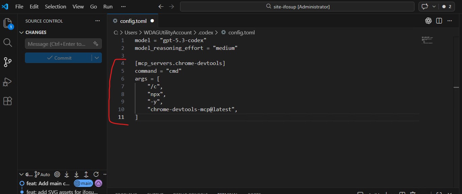Collapse the Graph section chevron

(x=22, y=174)
